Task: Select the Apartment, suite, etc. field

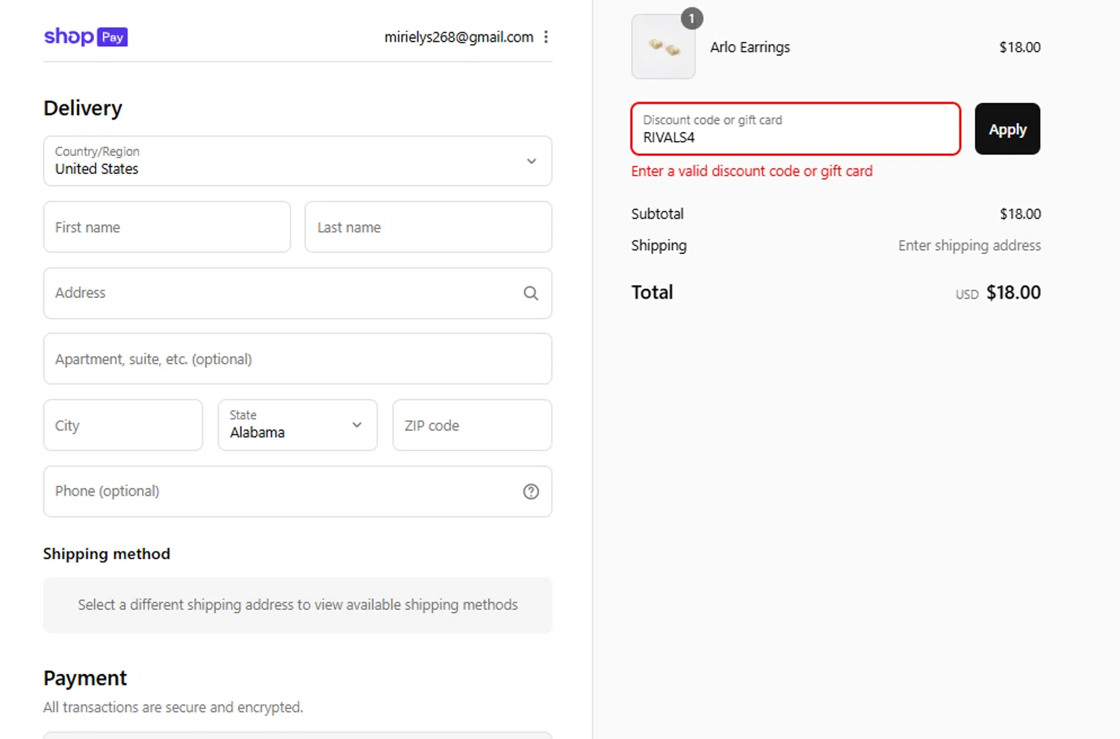Action: (297, 359)
